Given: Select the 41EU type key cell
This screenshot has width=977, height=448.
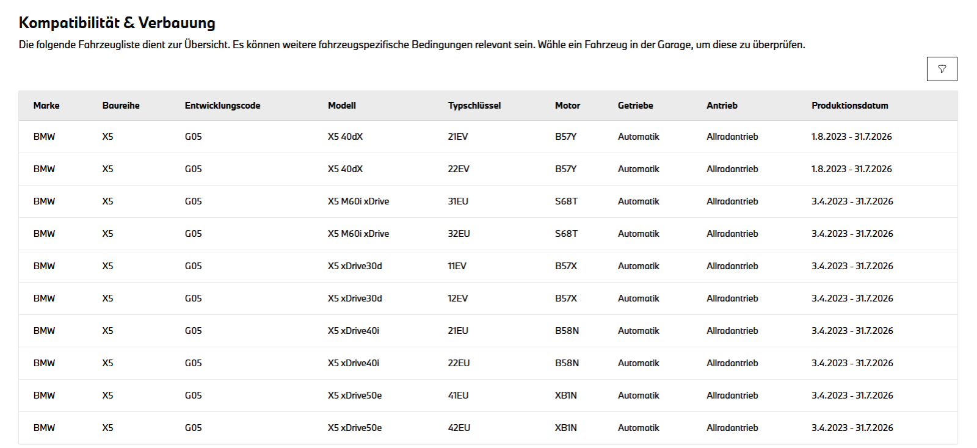Looking at the screenshot, I should tap(458, 396).
